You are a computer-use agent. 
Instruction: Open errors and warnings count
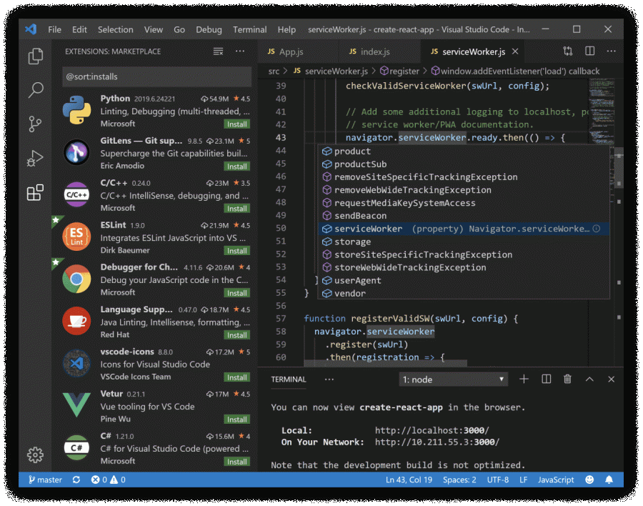click(x=109, y=480)
